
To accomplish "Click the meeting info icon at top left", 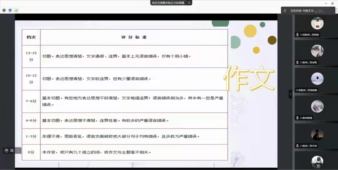I will (x=4, y=10).
